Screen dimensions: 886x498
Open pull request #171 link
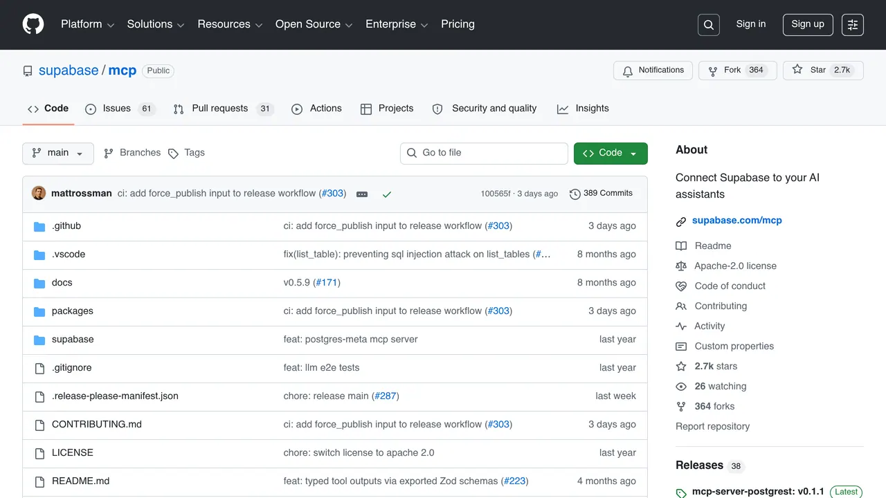327,283
